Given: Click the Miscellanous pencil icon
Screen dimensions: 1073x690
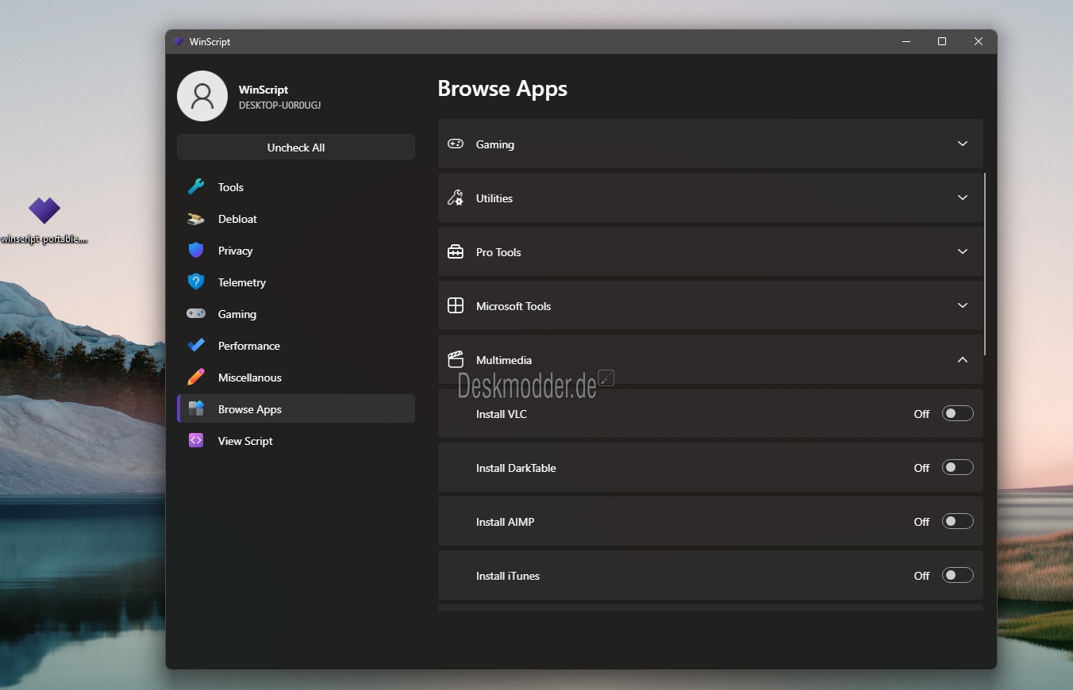Looking at the screenshot, I should [196, 378].
